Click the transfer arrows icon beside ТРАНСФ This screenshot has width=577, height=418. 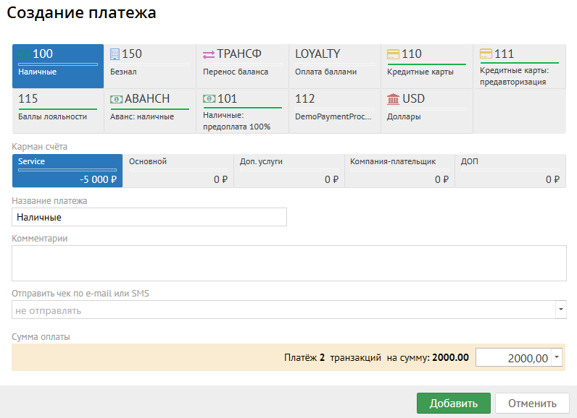click(x=208, y=54)
